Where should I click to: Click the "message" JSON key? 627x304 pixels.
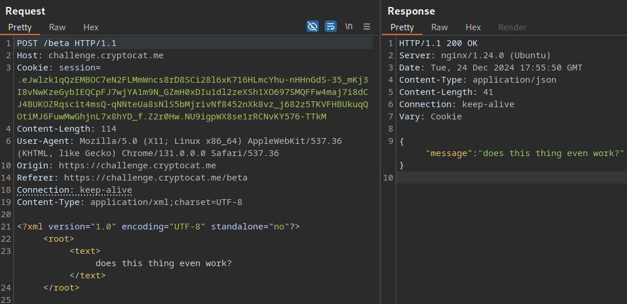449,153
